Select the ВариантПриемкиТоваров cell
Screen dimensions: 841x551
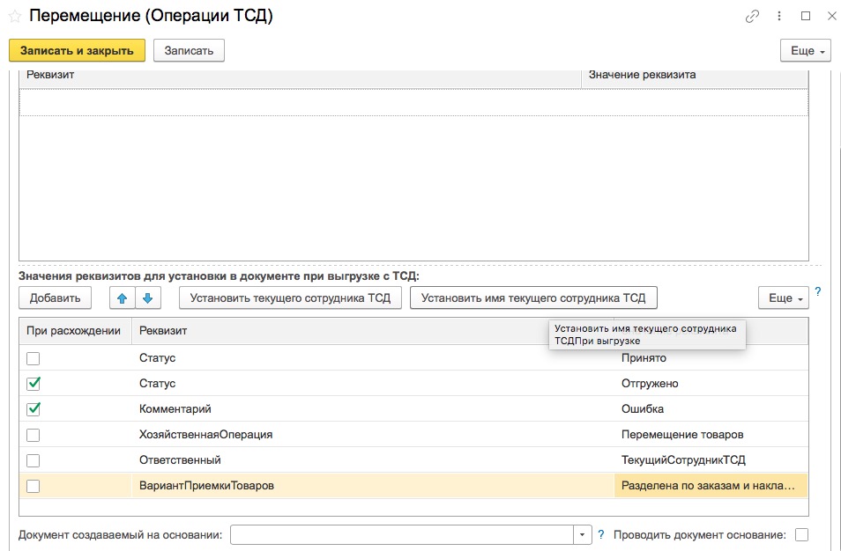point(373,486)
